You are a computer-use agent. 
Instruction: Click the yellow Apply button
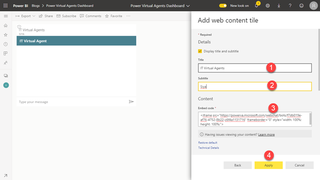pyautogui.click(x=269, y=165)
